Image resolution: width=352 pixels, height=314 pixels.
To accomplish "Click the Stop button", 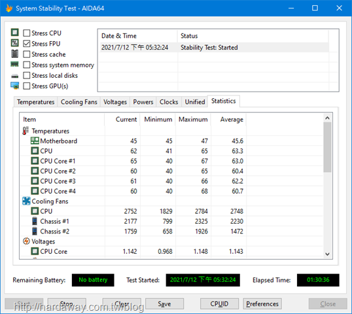I will coord(67,304).
